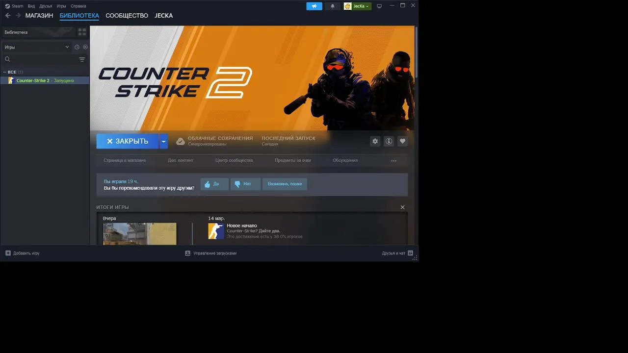Click the Новое начало achievement icon

tap(216, 231)
